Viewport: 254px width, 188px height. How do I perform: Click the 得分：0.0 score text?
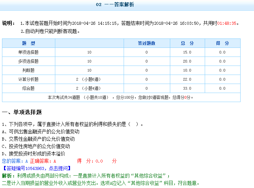click(97, 161)
